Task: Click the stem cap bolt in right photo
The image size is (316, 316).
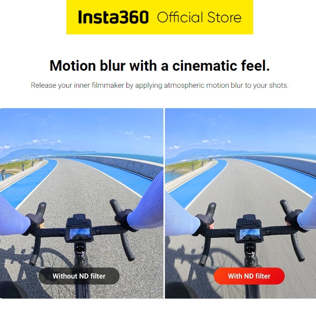Action: click(250, 251)
